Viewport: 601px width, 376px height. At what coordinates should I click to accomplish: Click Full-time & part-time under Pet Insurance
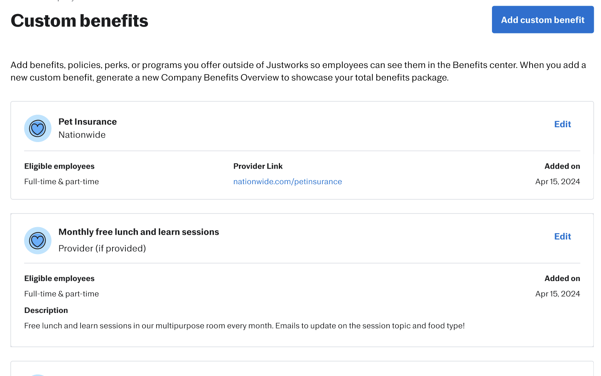pos(62,182)
